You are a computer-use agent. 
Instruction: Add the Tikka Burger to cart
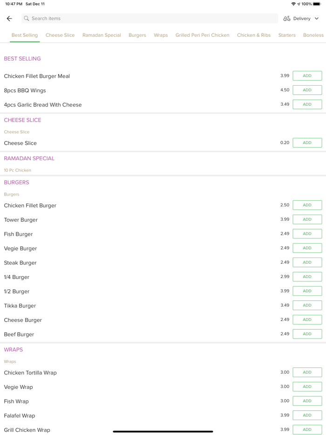(307, 306)
